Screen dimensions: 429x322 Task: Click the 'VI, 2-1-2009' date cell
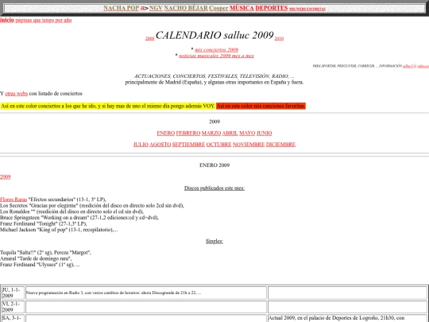(x=13, y=307)
